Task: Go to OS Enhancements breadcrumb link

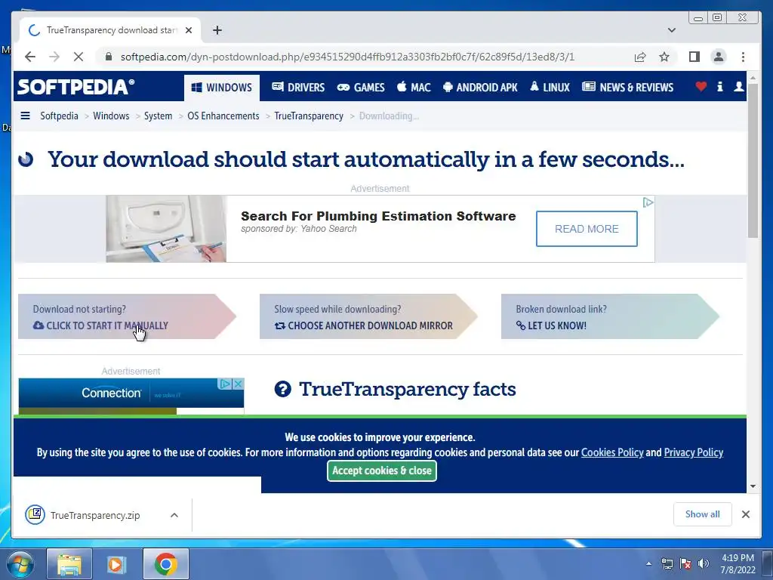Action: [x=223, y=116]
